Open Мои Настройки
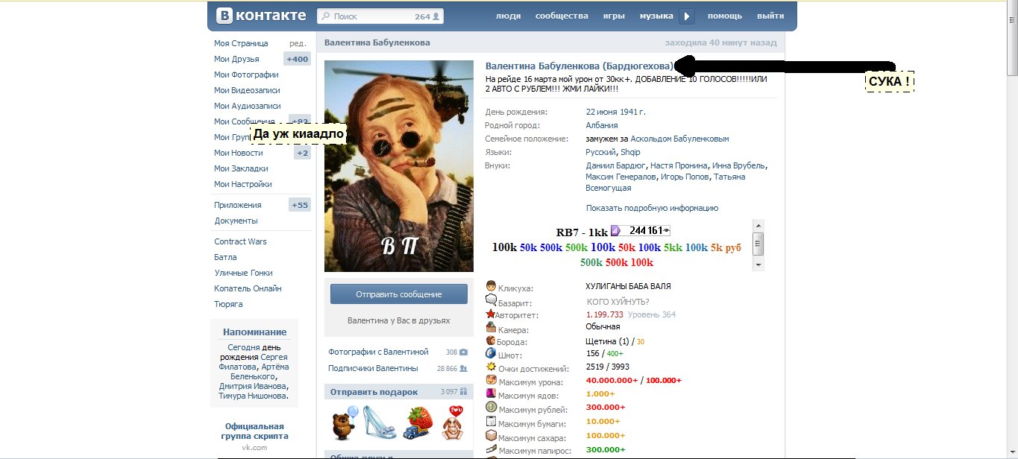Viewport: 1018px width, 459px height. pyautogui.click(x=243, y=184)
